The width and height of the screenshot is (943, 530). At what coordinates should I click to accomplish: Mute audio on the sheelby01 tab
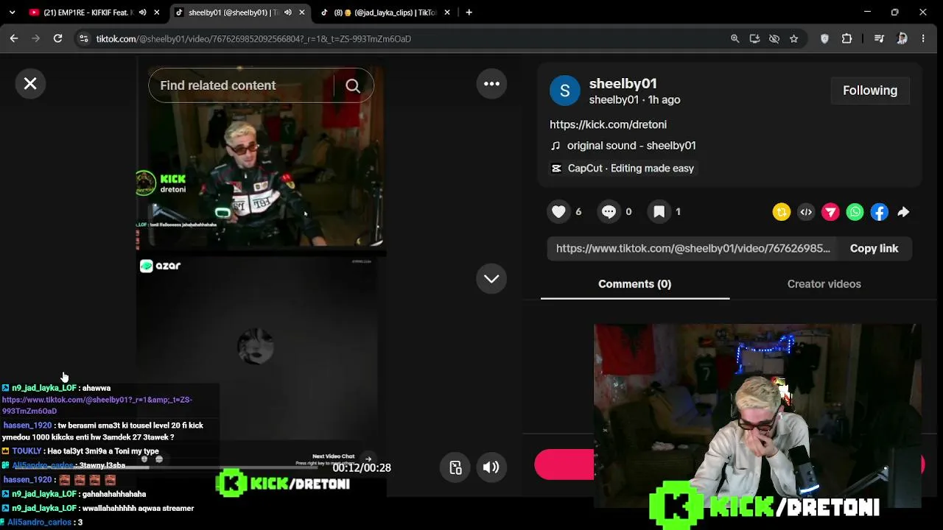click(x=287, y=13)
